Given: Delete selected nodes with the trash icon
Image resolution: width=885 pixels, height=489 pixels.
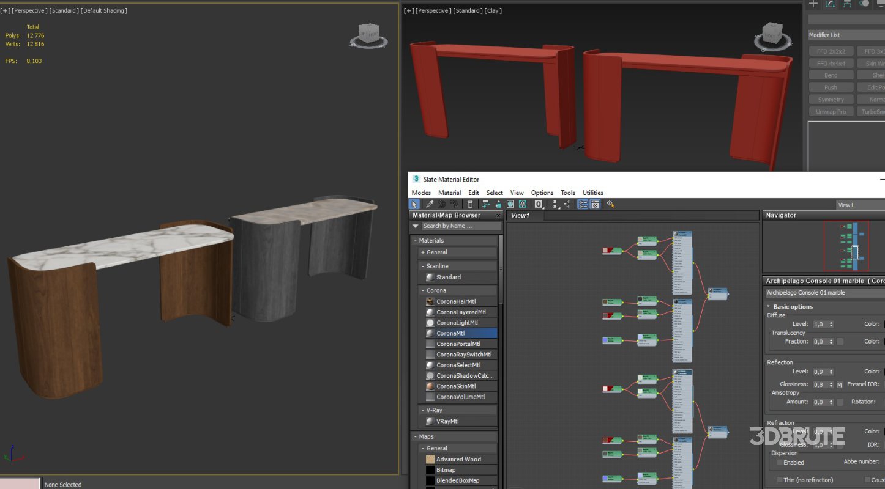Looking at the screenshot, I should (x=470, y=205).
